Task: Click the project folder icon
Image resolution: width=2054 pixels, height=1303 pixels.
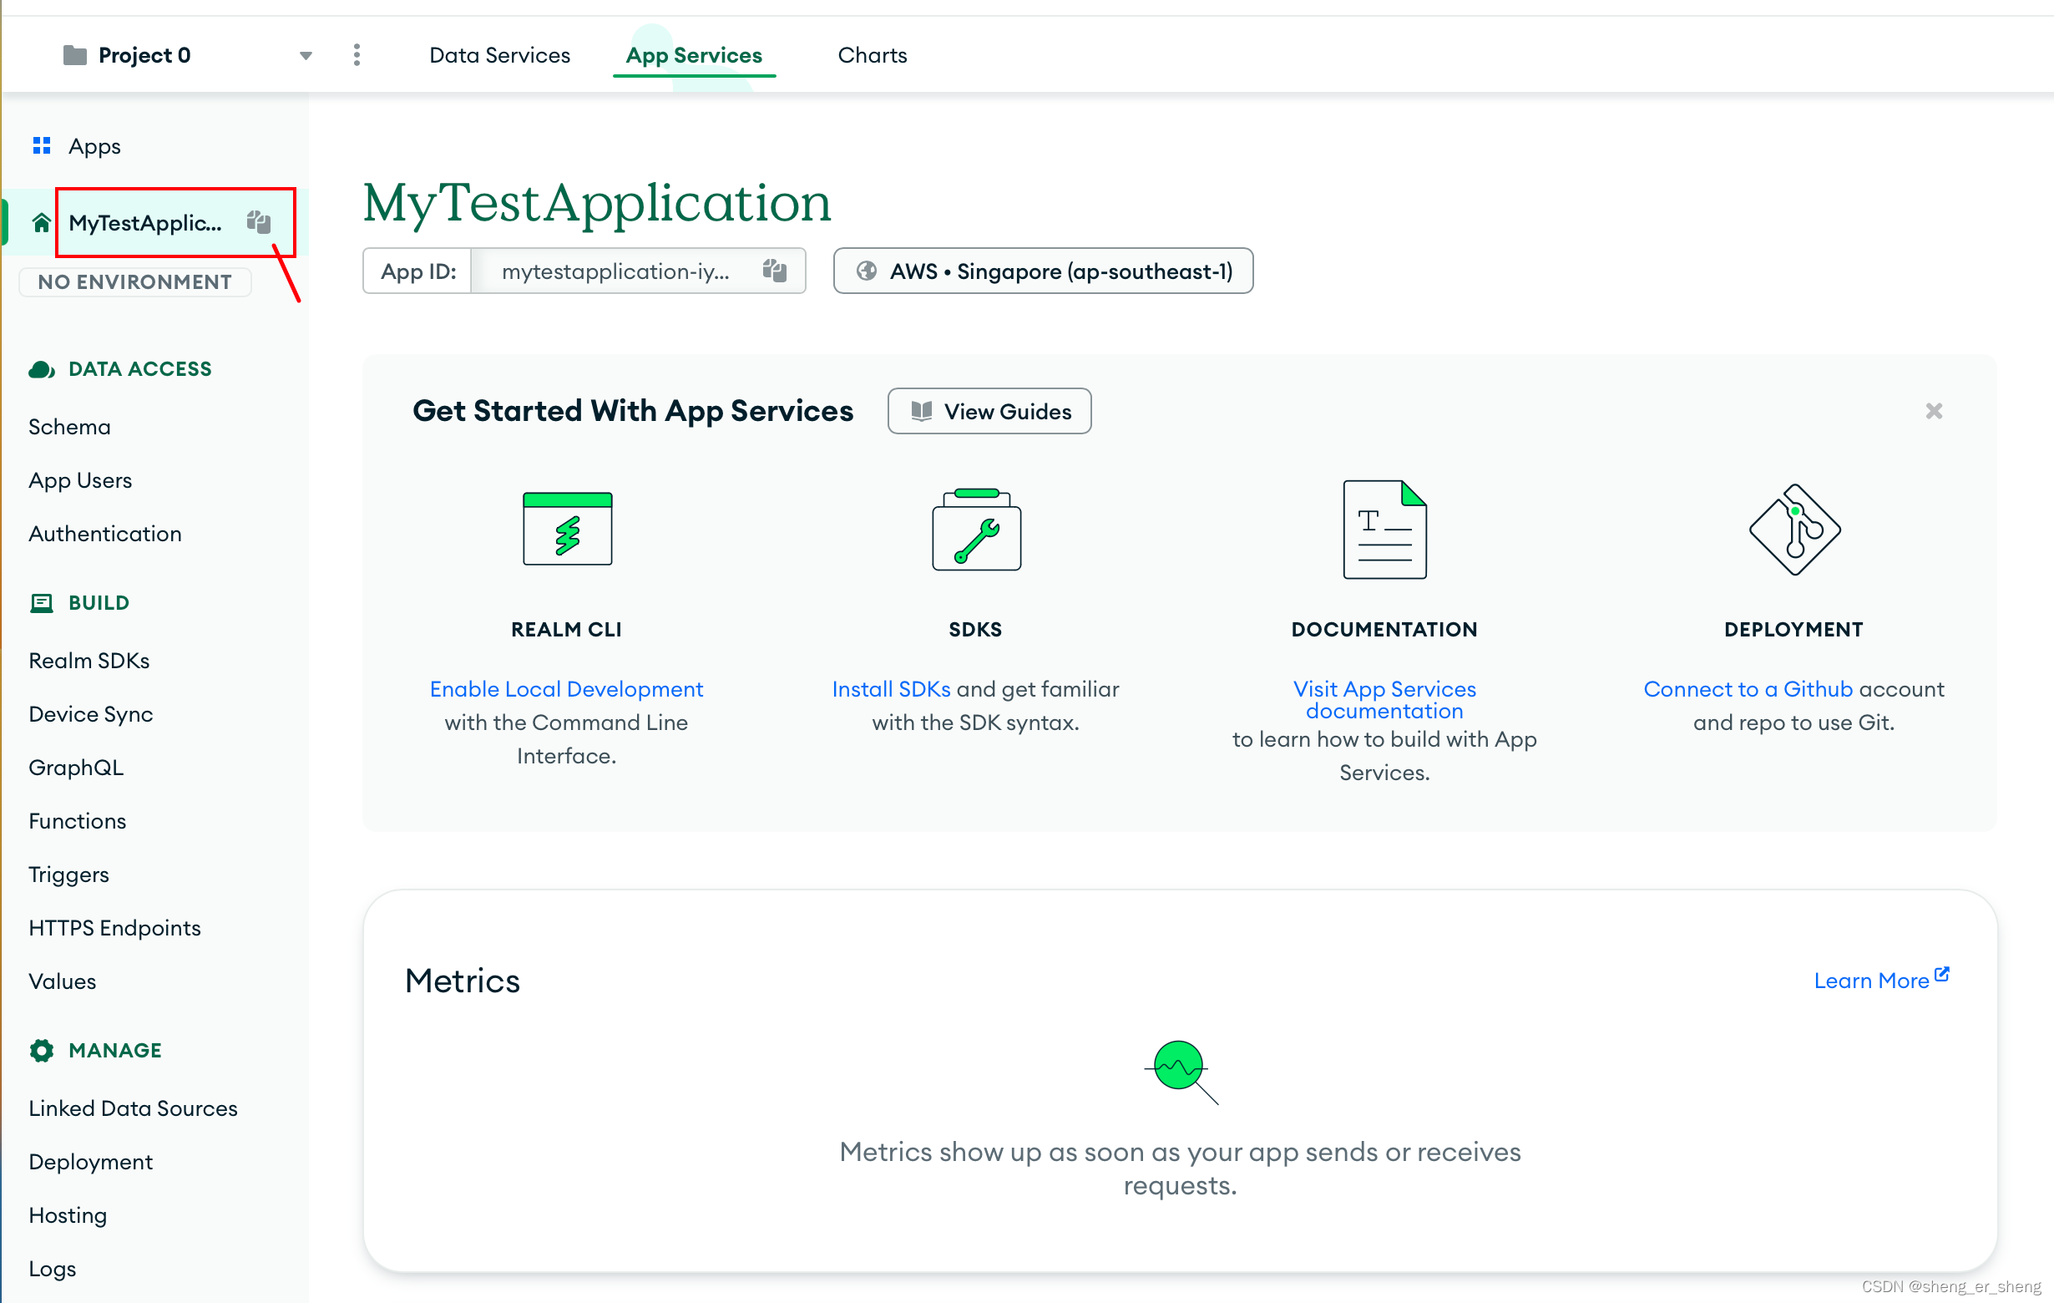Action: 75,55
